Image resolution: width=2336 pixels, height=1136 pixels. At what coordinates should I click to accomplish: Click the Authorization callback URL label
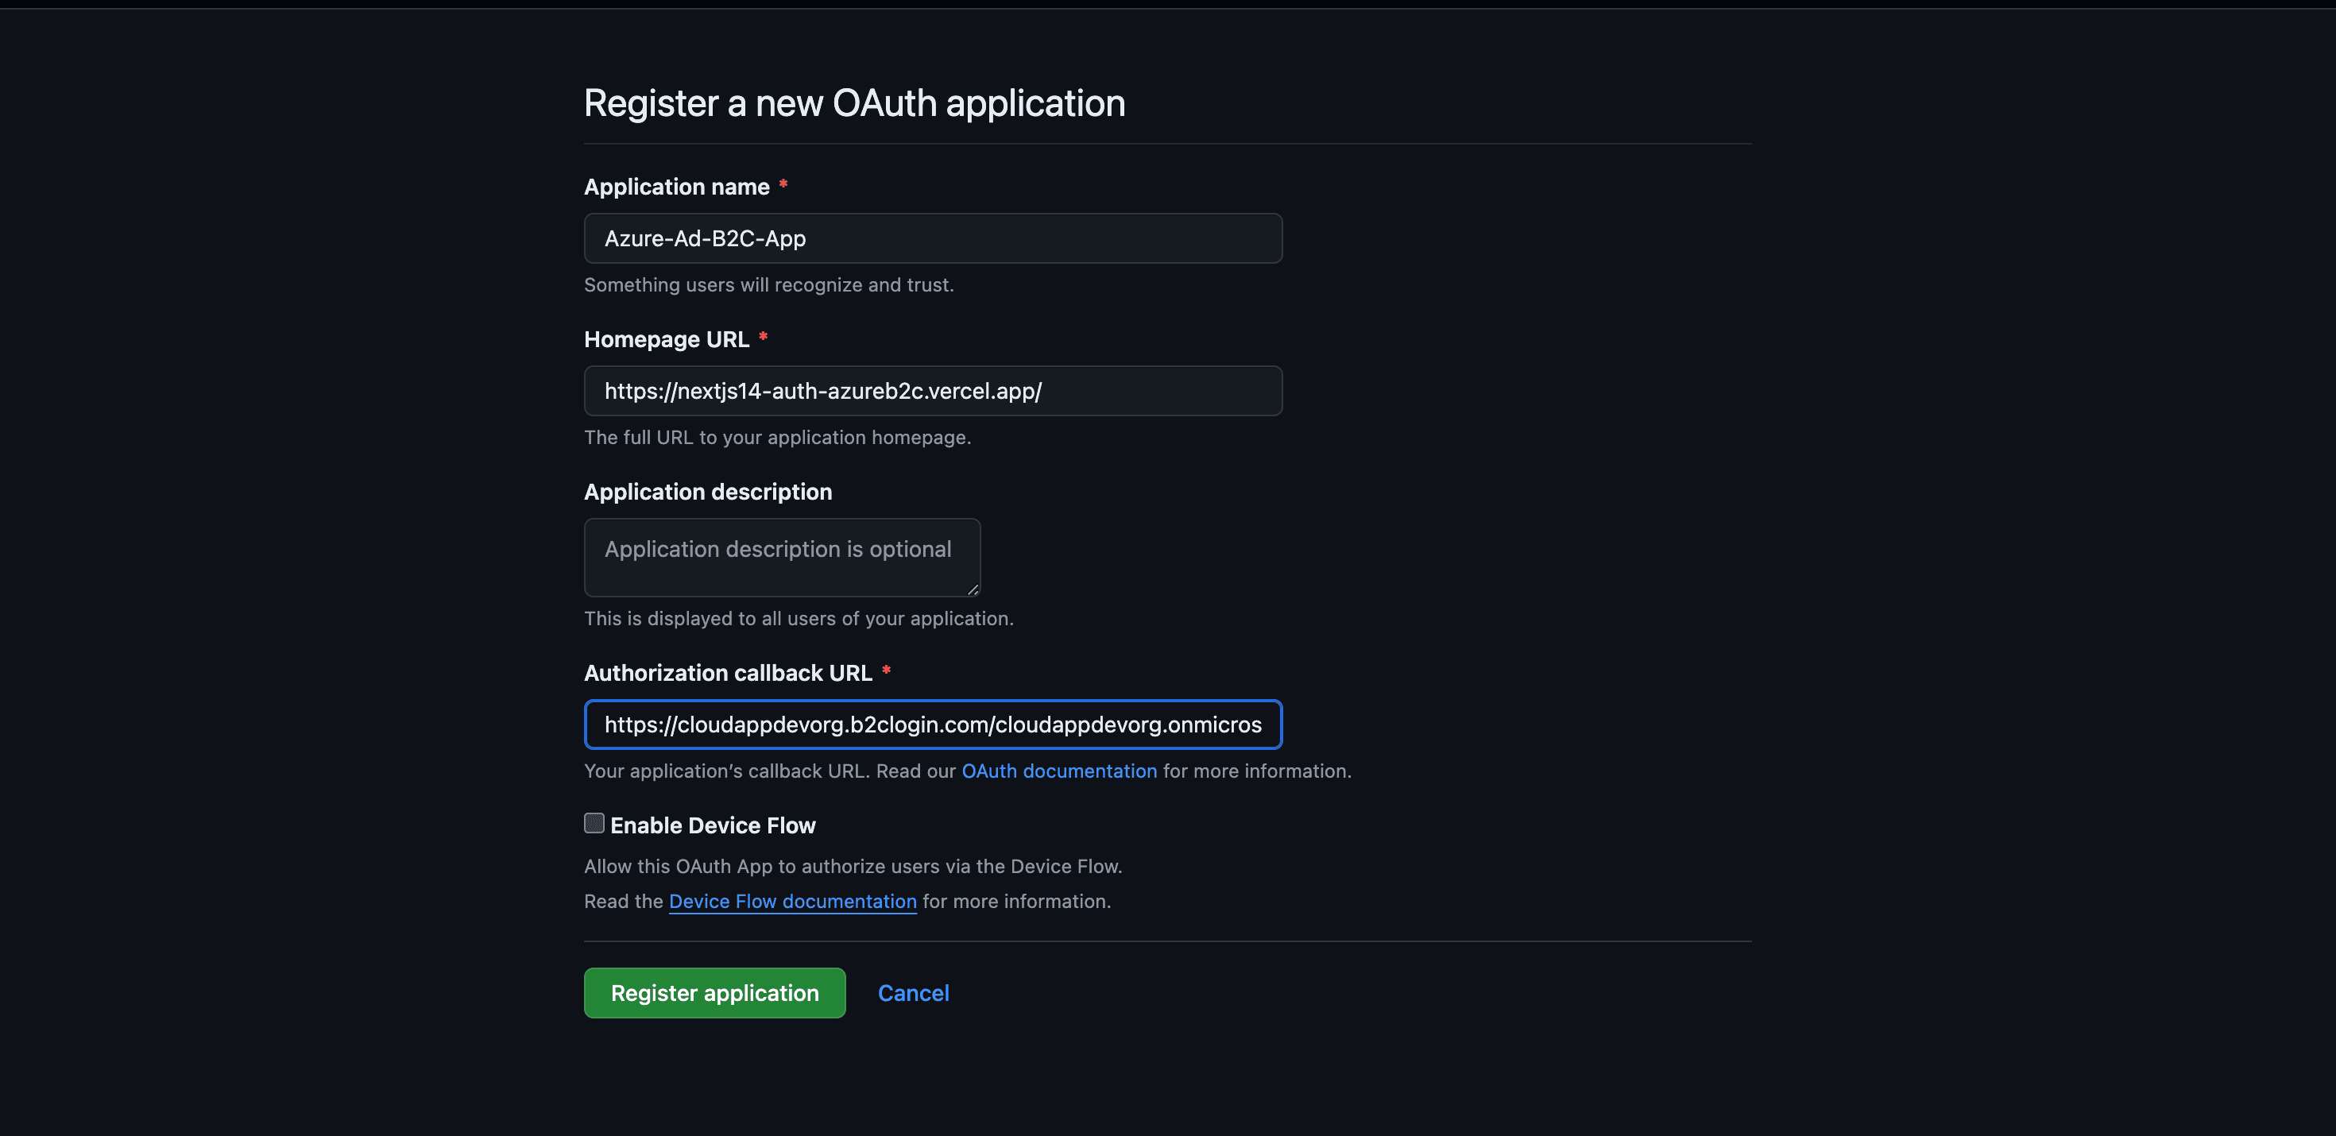727,673
